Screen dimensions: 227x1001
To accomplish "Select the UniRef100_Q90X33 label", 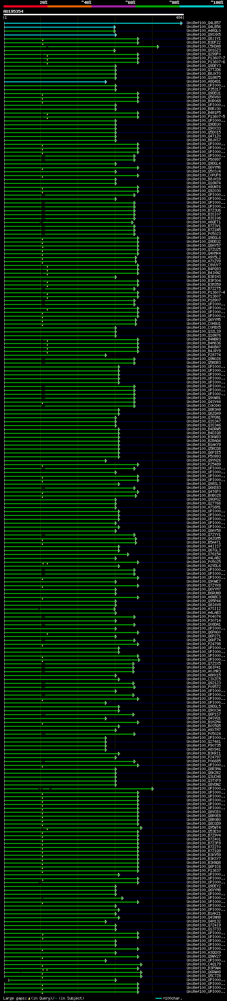I will (x=203, y=128).
